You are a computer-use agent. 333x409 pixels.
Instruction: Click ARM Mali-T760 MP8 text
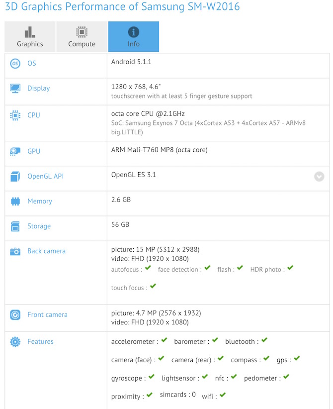pos(159,150)
